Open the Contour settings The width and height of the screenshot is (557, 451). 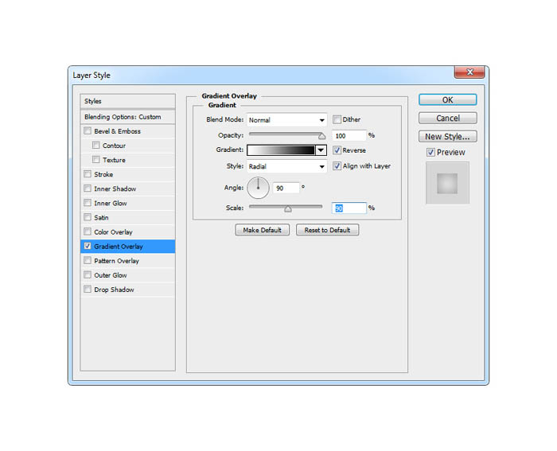(114, 146)
